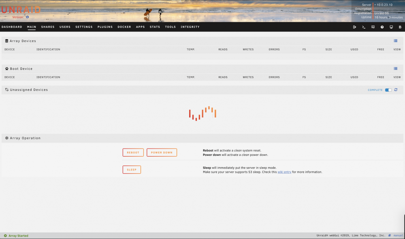
Task: Click the Sleep button
Action: tap(132, 170)
